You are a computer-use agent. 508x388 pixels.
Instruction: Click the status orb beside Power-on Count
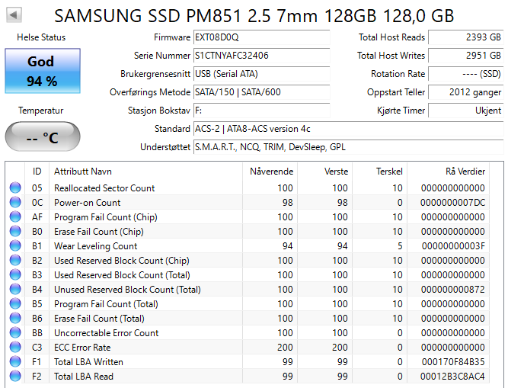15,203
